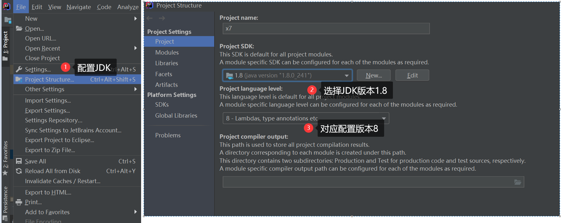The width and height of the screenshot is (566, 223).
Task: Click the Project name input field
Action: click(326, 29)
